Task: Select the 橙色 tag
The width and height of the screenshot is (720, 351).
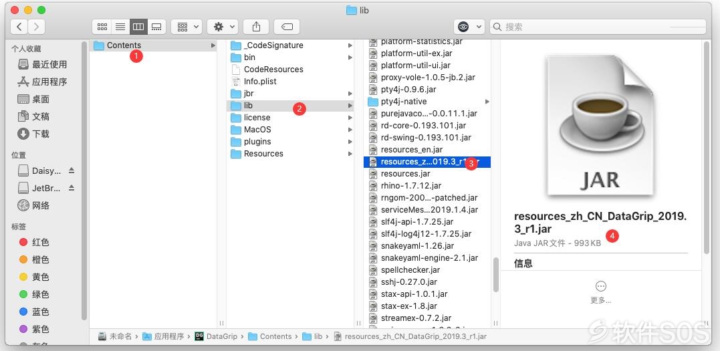Action: [x=35, y=259]
